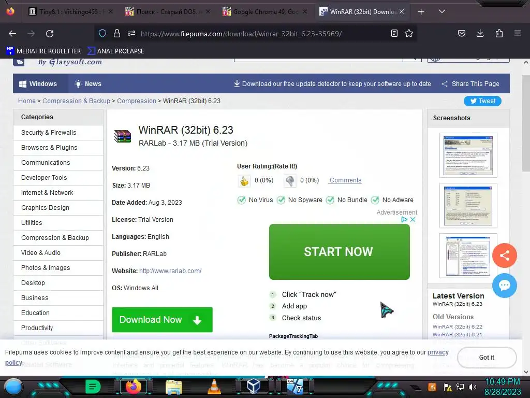Open Compression breadcrumb link
This screenshot has width=530, height=398.
[137, 101]
